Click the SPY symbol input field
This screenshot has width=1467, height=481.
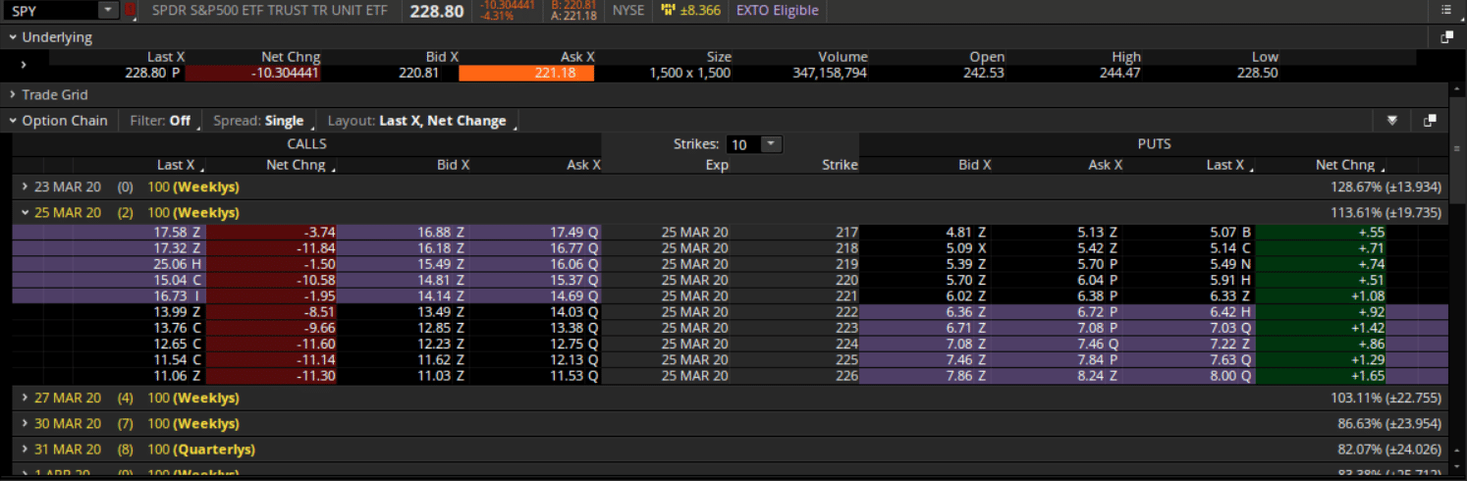point(53,11)
